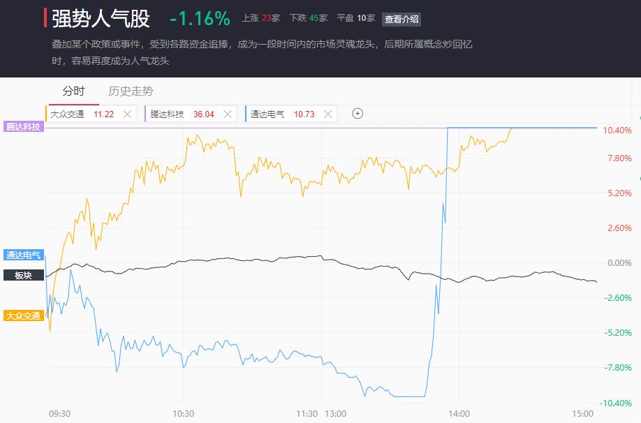Click the 强势人气股 title
This screenshot has height=423, width=641.
click(101, 18)
